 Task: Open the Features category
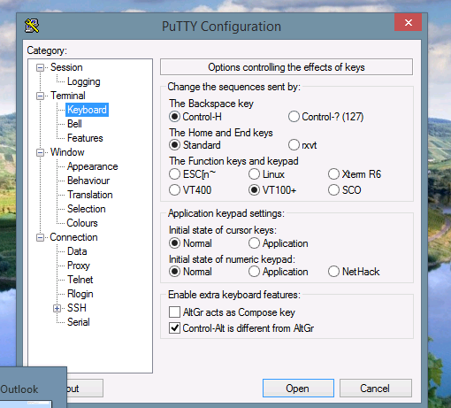click(85, 138)
